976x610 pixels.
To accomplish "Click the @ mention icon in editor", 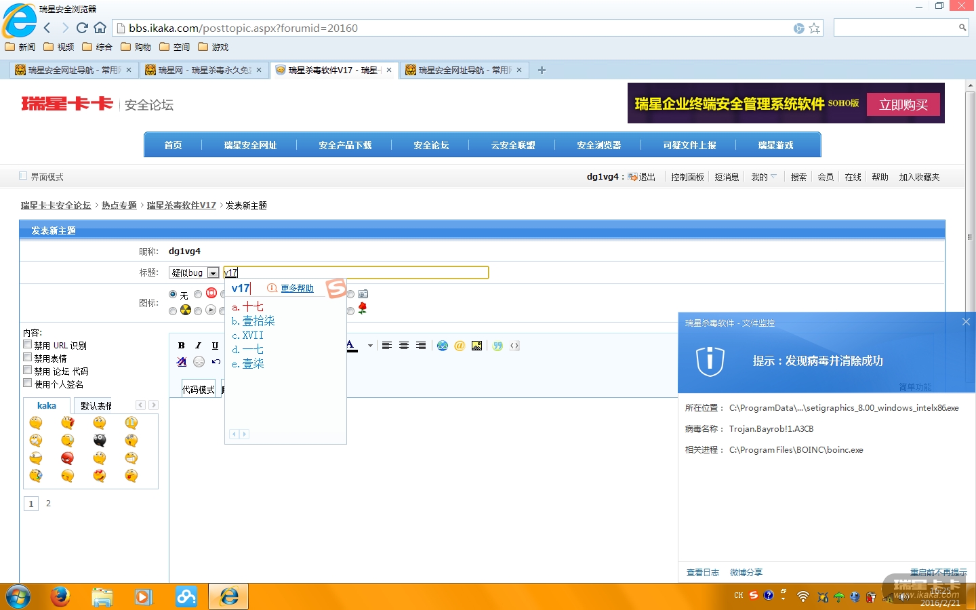I will [460, 346].
